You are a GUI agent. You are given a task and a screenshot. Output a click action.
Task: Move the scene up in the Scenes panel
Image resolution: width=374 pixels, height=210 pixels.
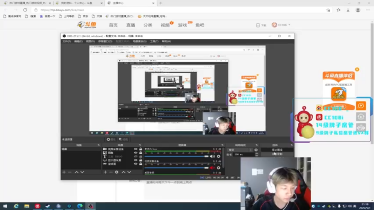77,172
